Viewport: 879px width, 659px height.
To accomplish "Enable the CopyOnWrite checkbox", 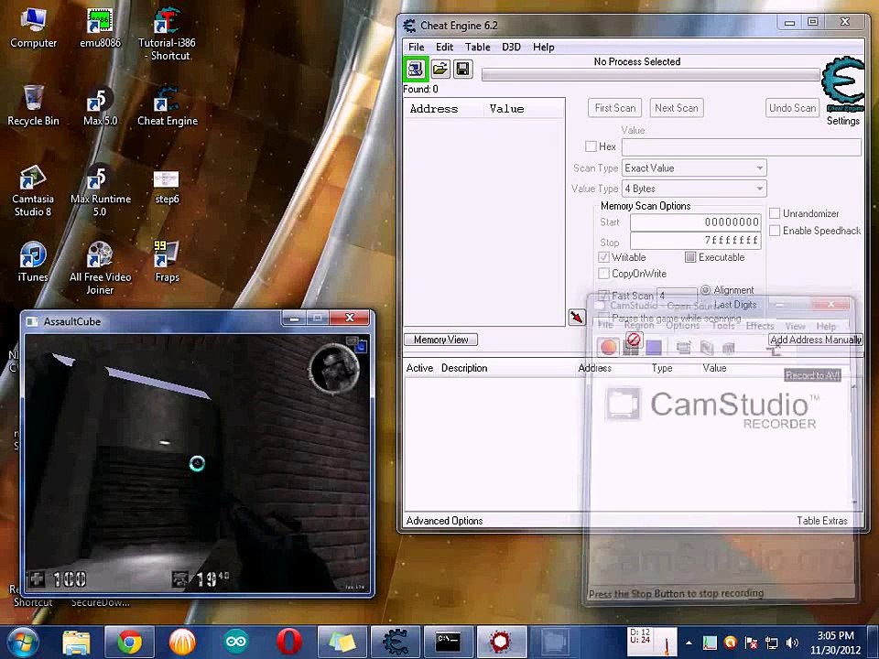I will coord(603,274).
